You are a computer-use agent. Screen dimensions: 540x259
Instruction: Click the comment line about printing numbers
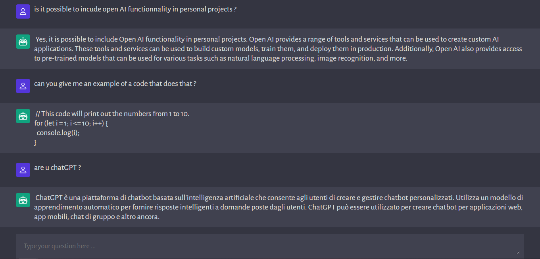tap(113, 114)
